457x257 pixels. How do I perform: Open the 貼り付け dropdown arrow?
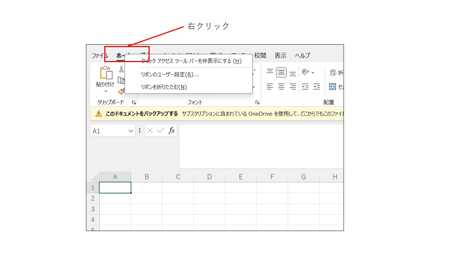click(x=106, y=91)
